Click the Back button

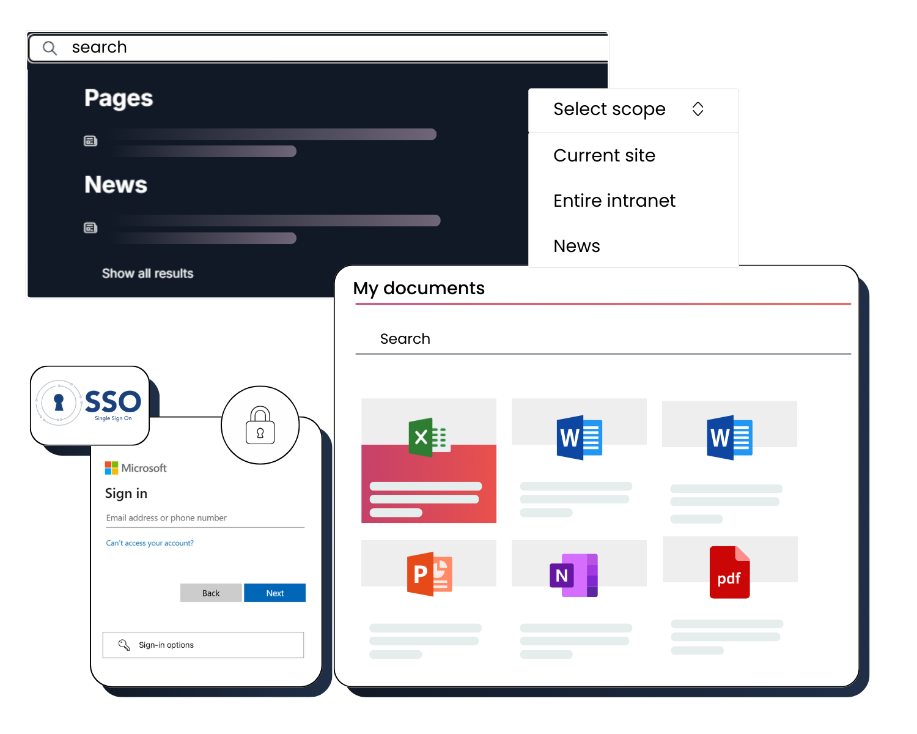(211, 593)
